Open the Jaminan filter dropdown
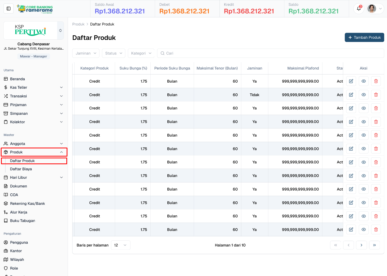Viewport: 387px width, 276px height. point(86,53)
